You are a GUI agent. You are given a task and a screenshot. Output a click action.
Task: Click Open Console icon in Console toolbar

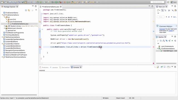(x=169, y=67)
